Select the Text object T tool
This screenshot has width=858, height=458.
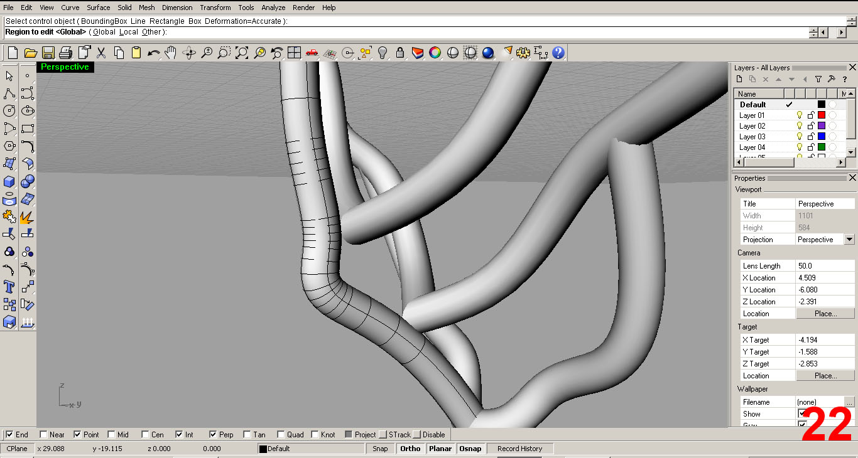tap(9, 287)
